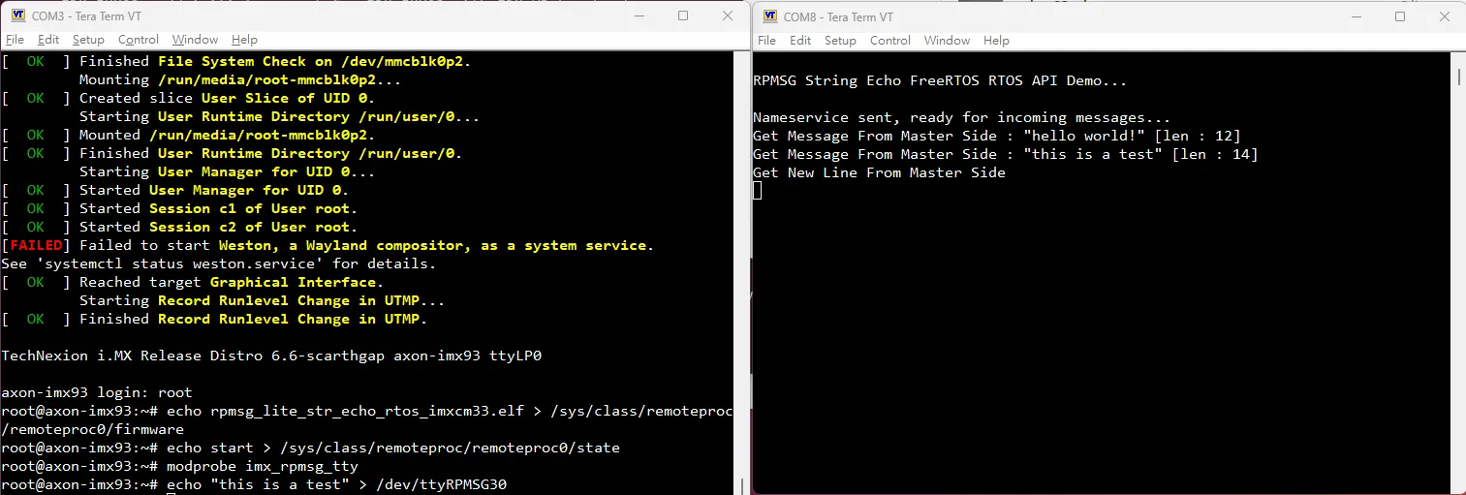
Task: Minimize the COM3 Tera Term window
Action: [x=639, y=16]
